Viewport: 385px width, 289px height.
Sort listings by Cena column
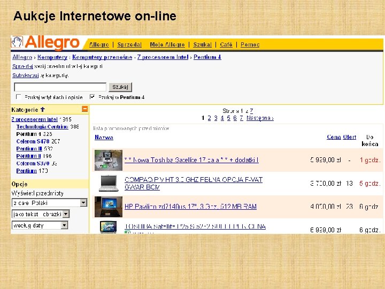(334, 137)
